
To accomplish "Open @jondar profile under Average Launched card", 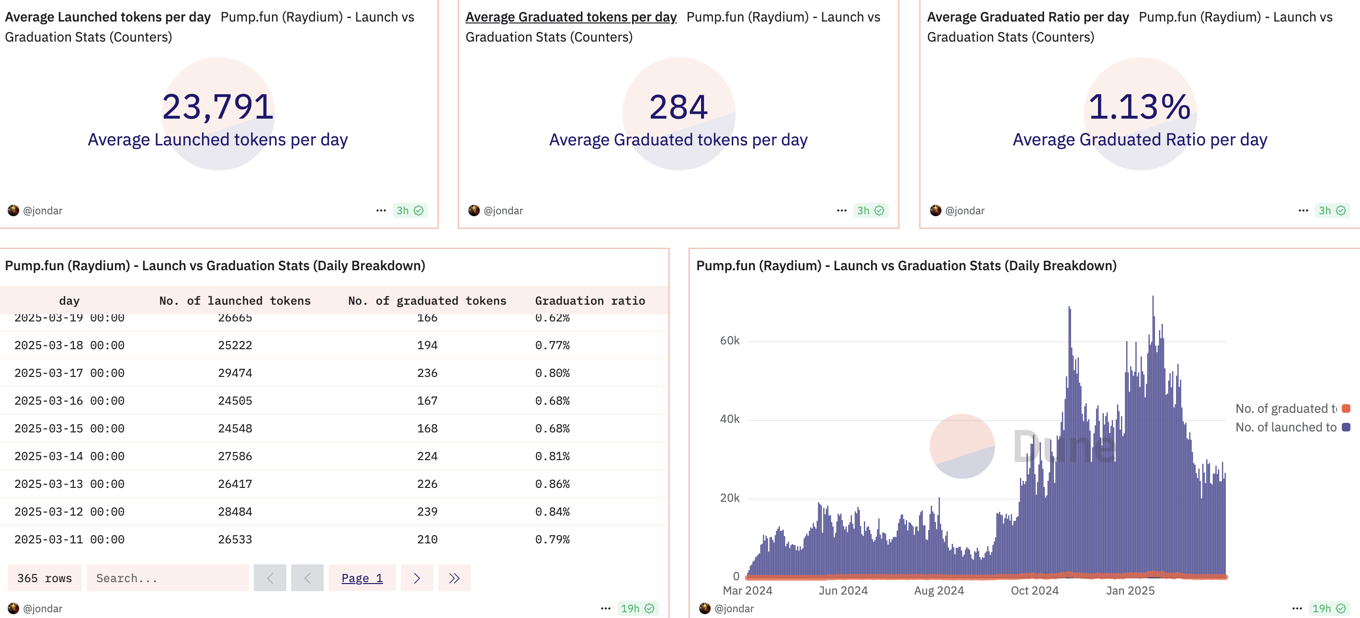I will coord(42,210).
